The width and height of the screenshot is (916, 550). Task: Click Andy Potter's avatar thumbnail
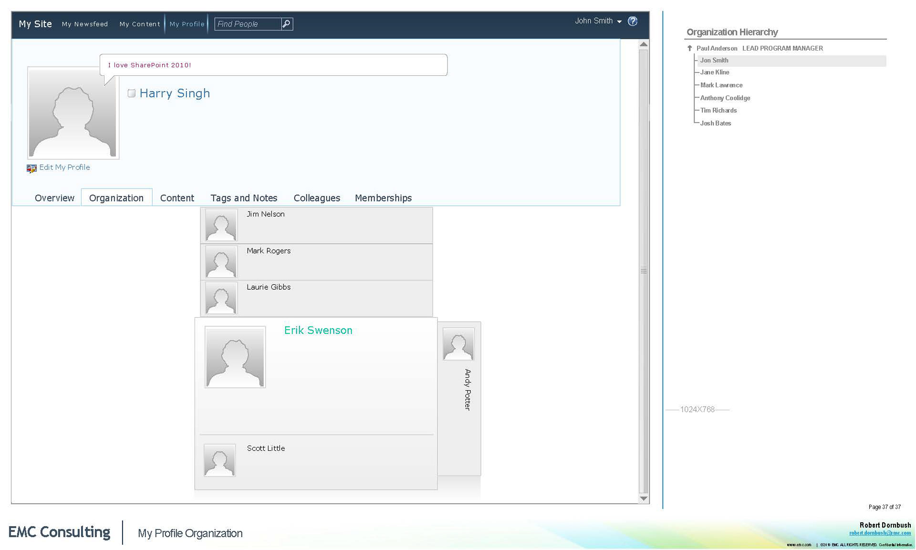[458, 344]
